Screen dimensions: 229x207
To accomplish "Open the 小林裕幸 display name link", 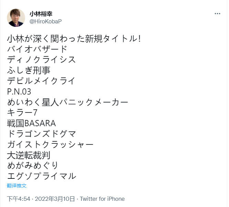I will 41,14.
